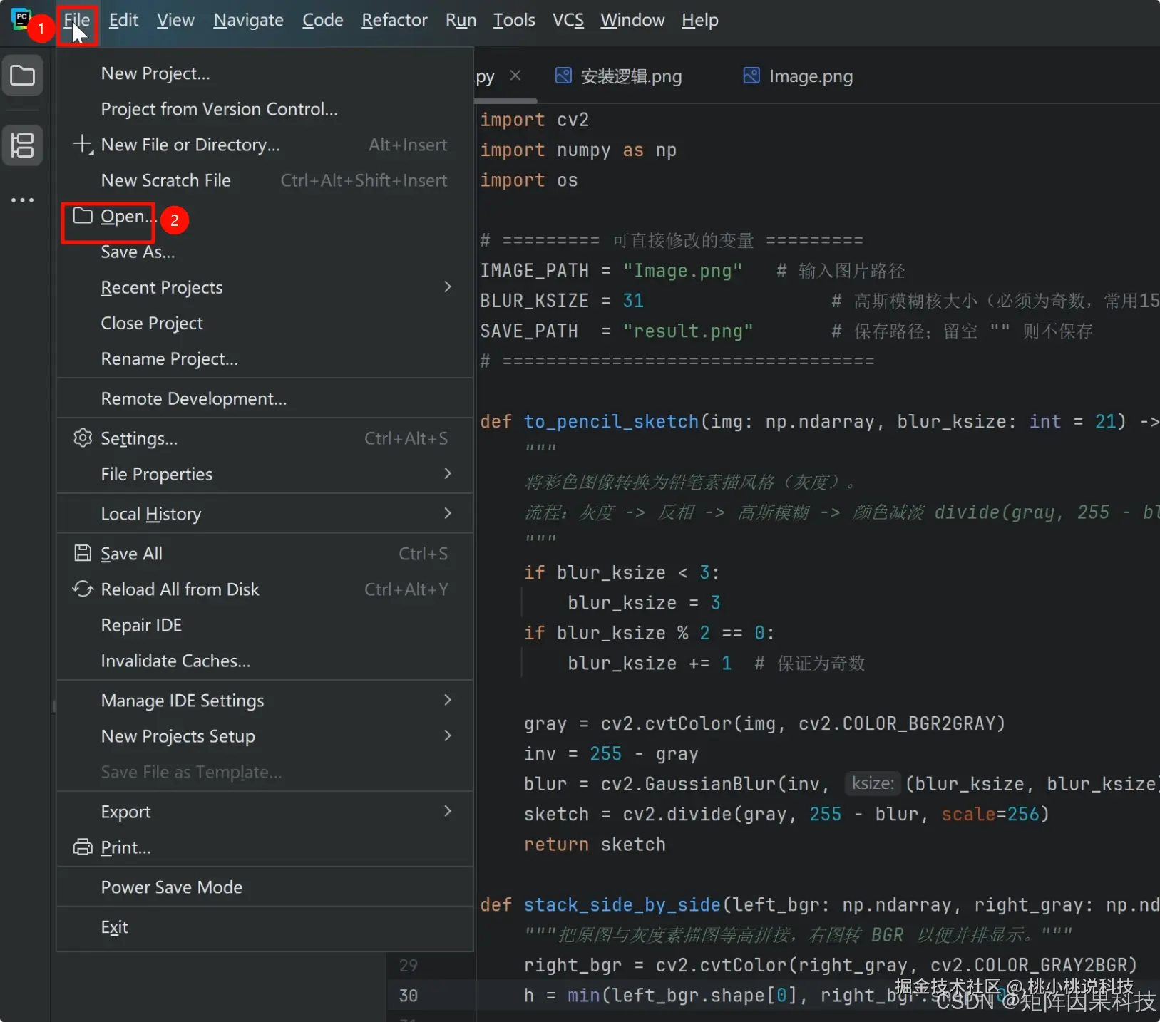
Task: Click the 'return sketch' code line
Action: tap(595, 845)
